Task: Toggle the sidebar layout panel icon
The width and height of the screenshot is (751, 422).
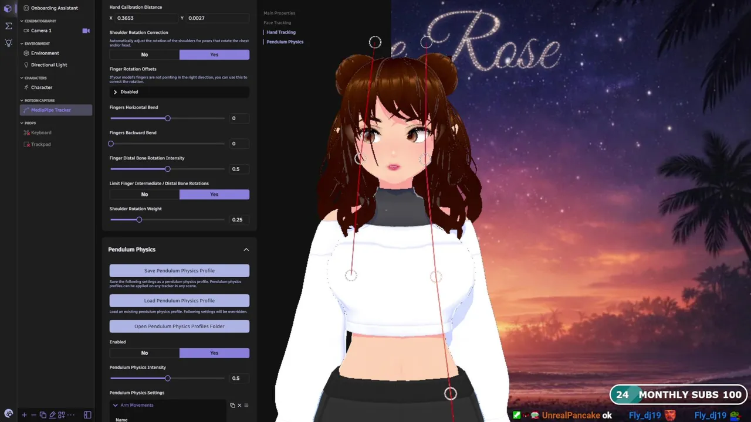Action: point(87,415)
